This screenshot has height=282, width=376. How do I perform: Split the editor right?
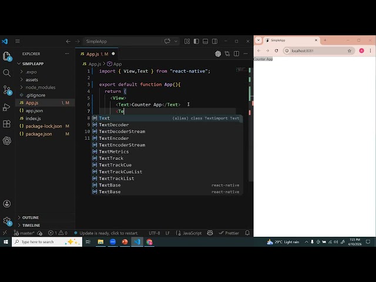(236, 54)
